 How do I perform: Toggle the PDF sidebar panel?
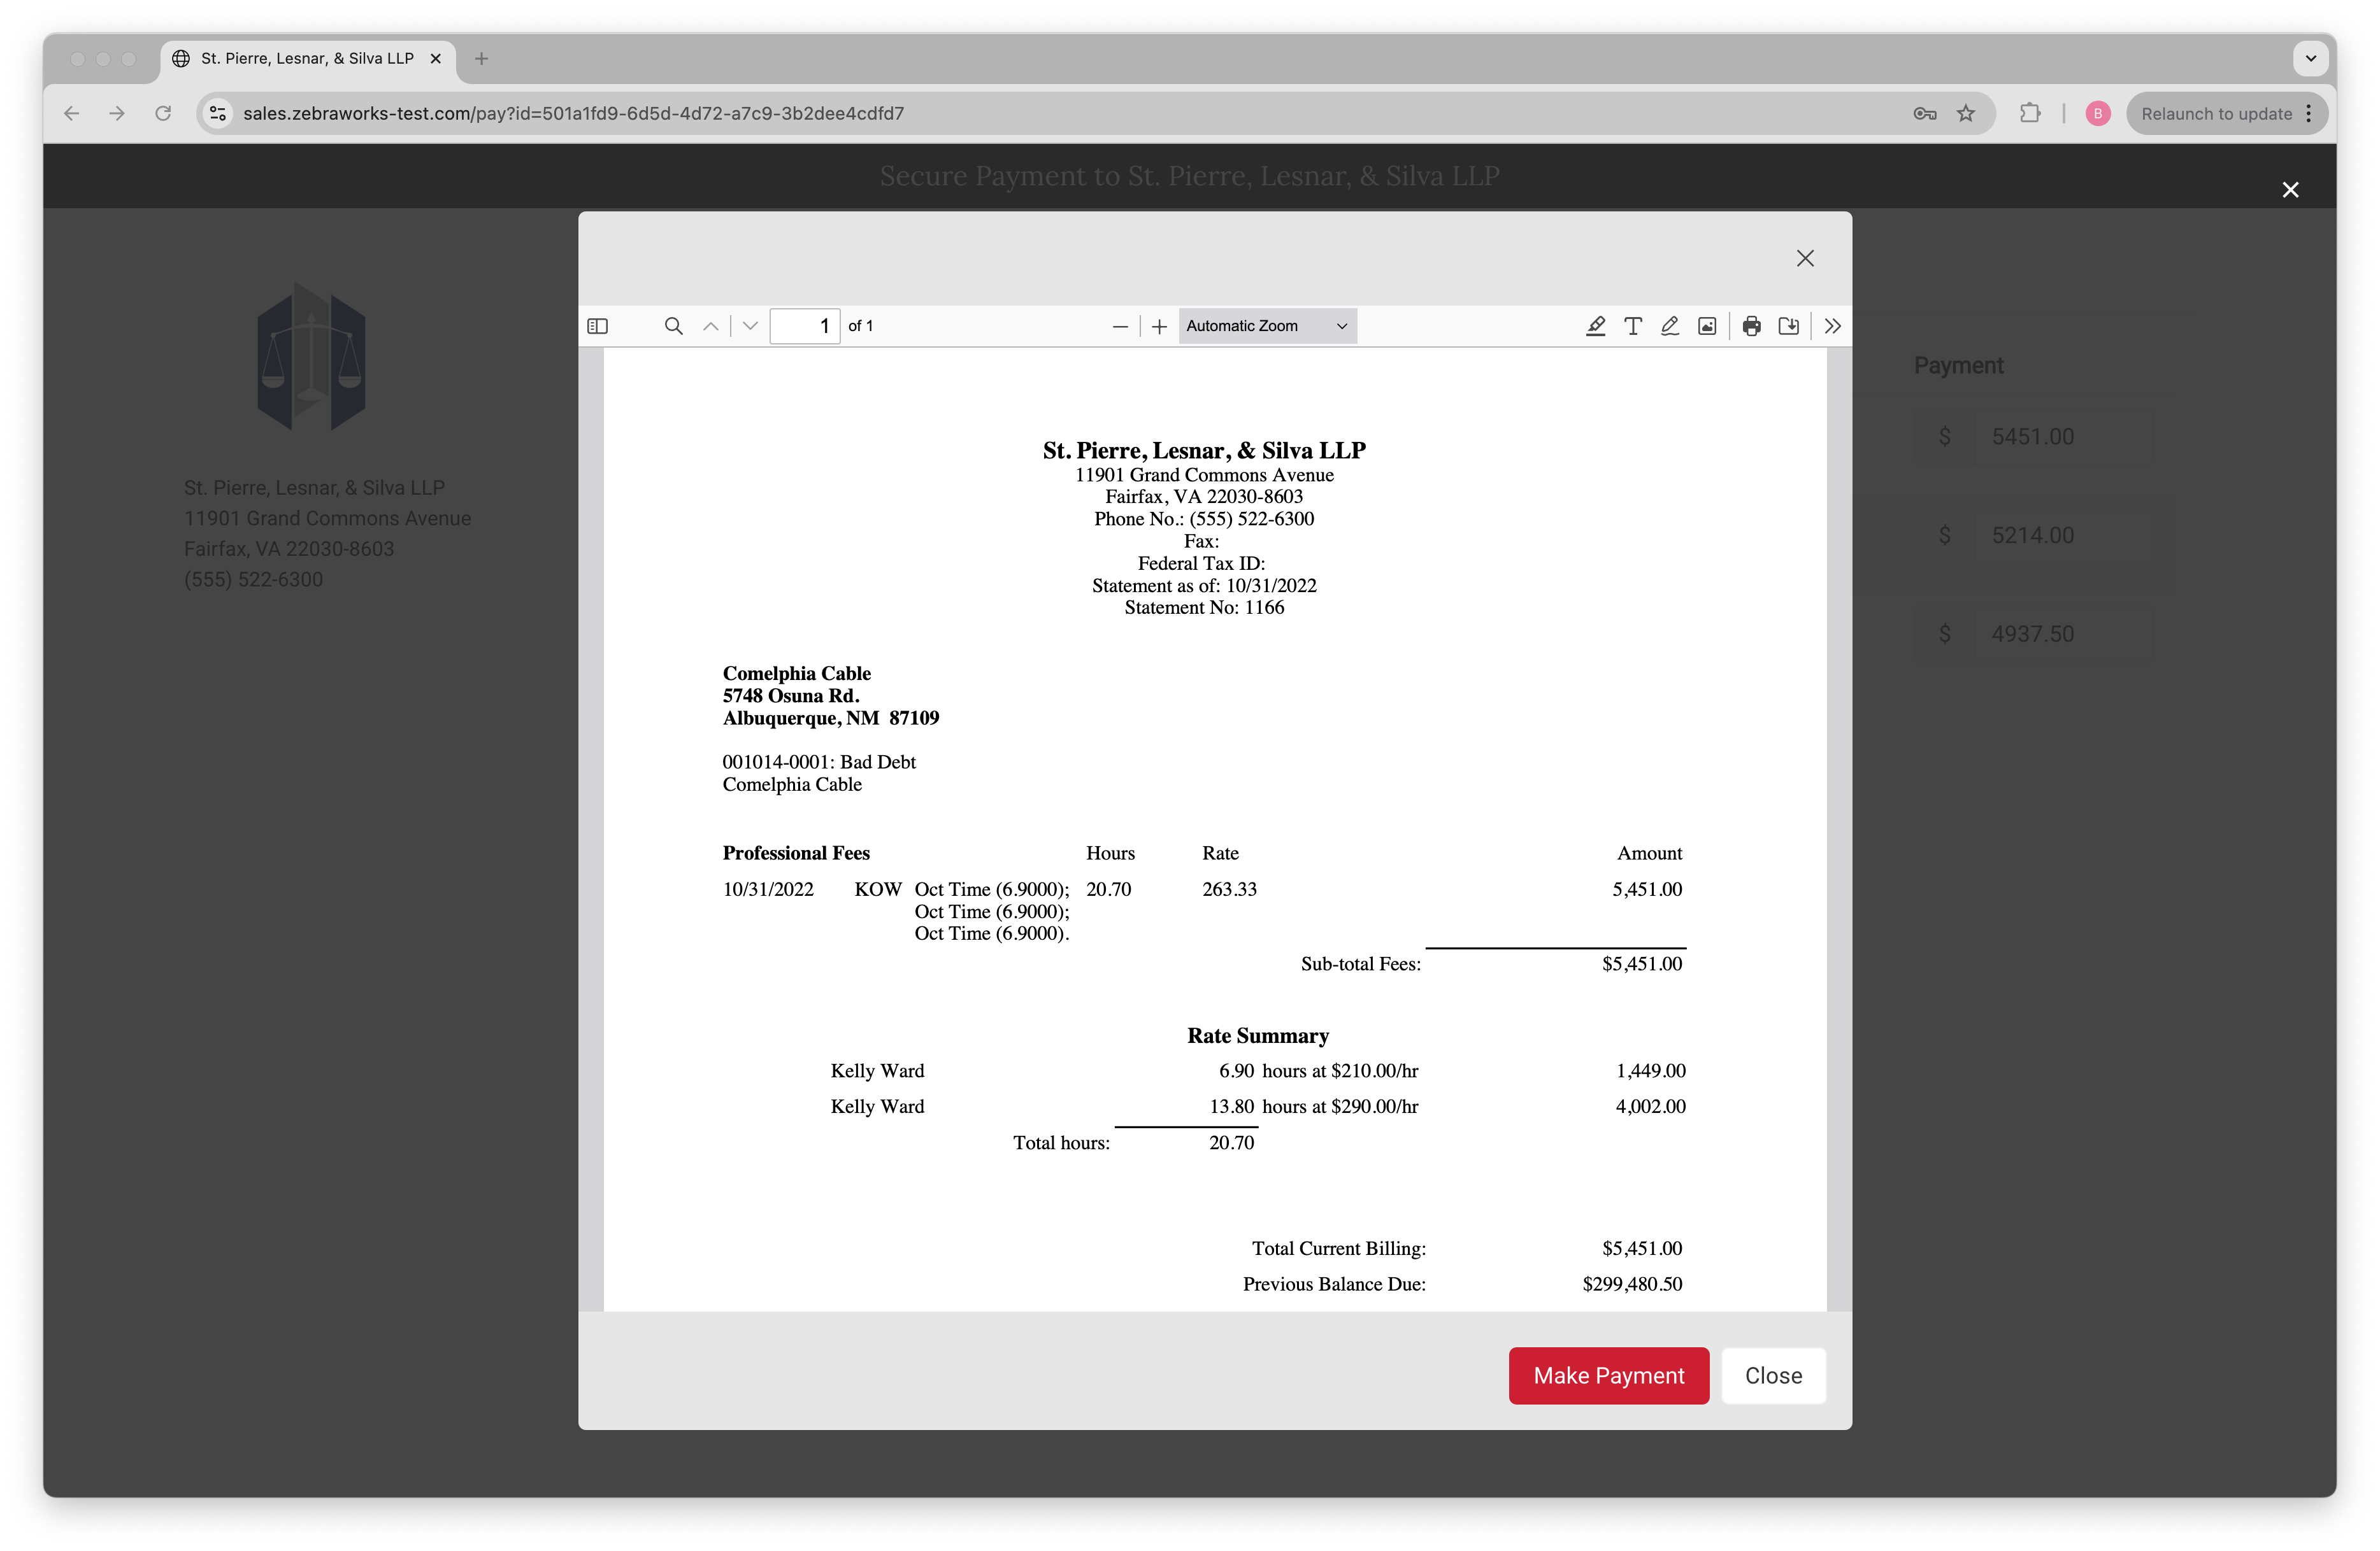pos(597,326)
